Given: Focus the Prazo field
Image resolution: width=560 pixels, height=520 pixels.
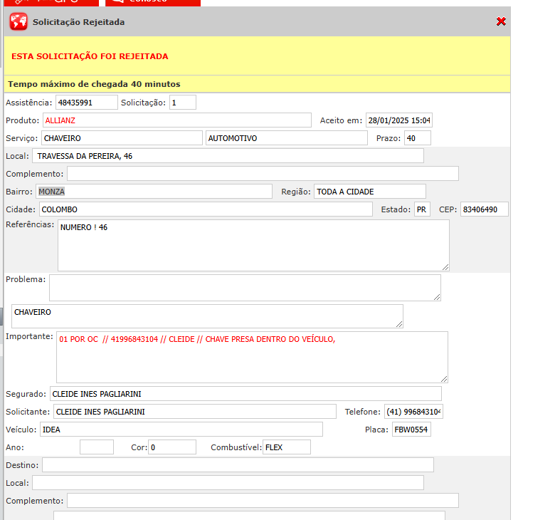Looking at the screenshot, I should 417,138.
